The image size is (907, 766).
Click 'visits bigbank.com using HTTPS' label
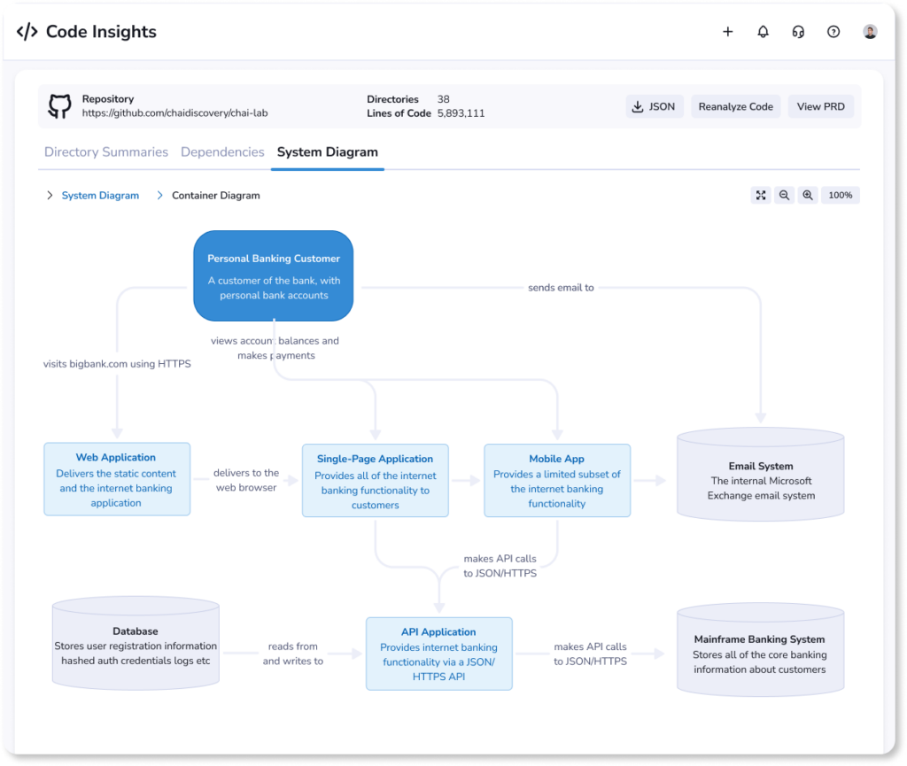117,364
